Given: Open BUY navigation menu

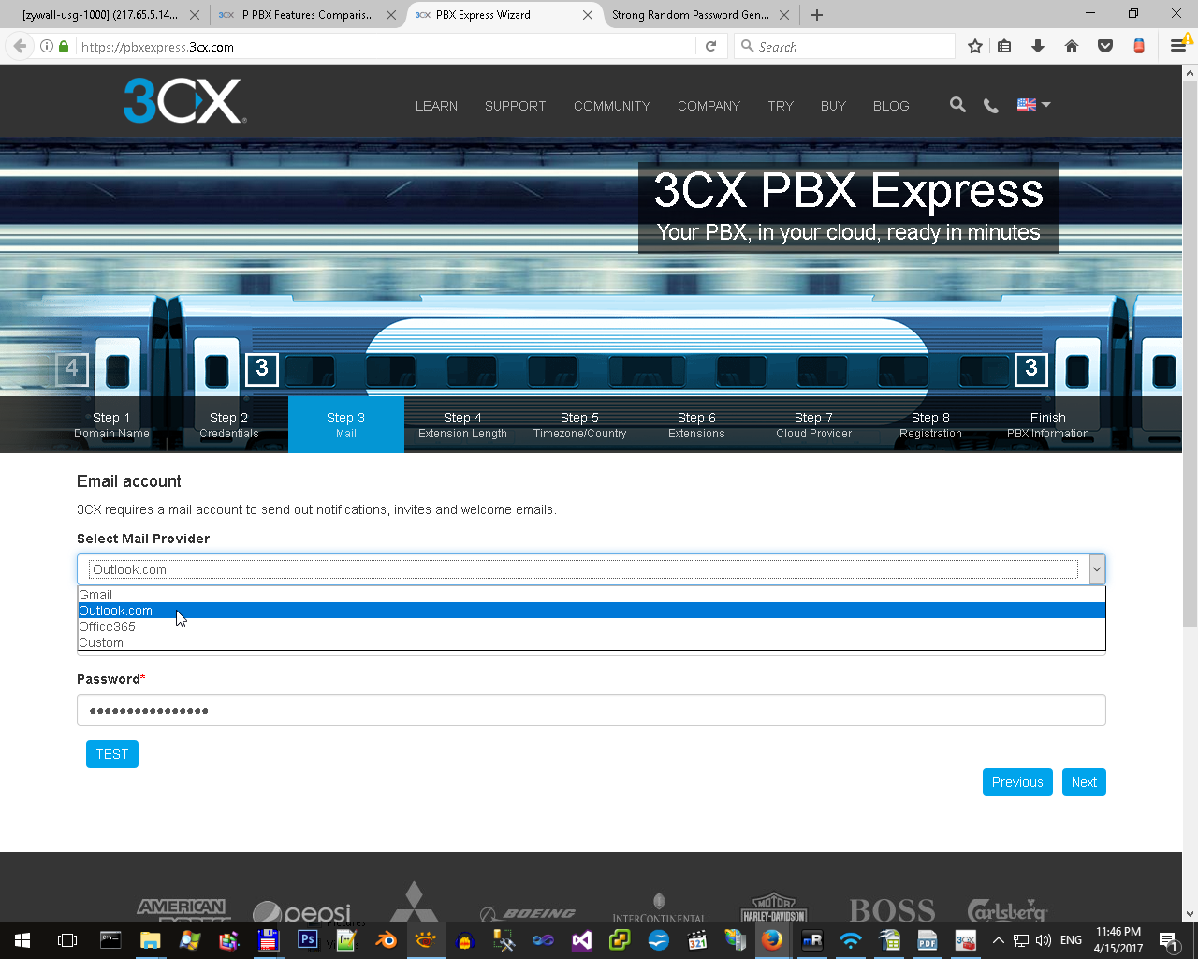Looking at the screenshot, I should point(833,106).
